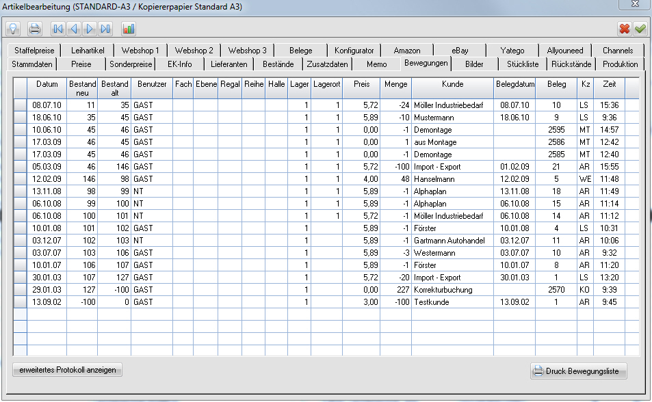Go to next record arrow icon
This screenshot has height=402, width=652.
pos(90,29)
